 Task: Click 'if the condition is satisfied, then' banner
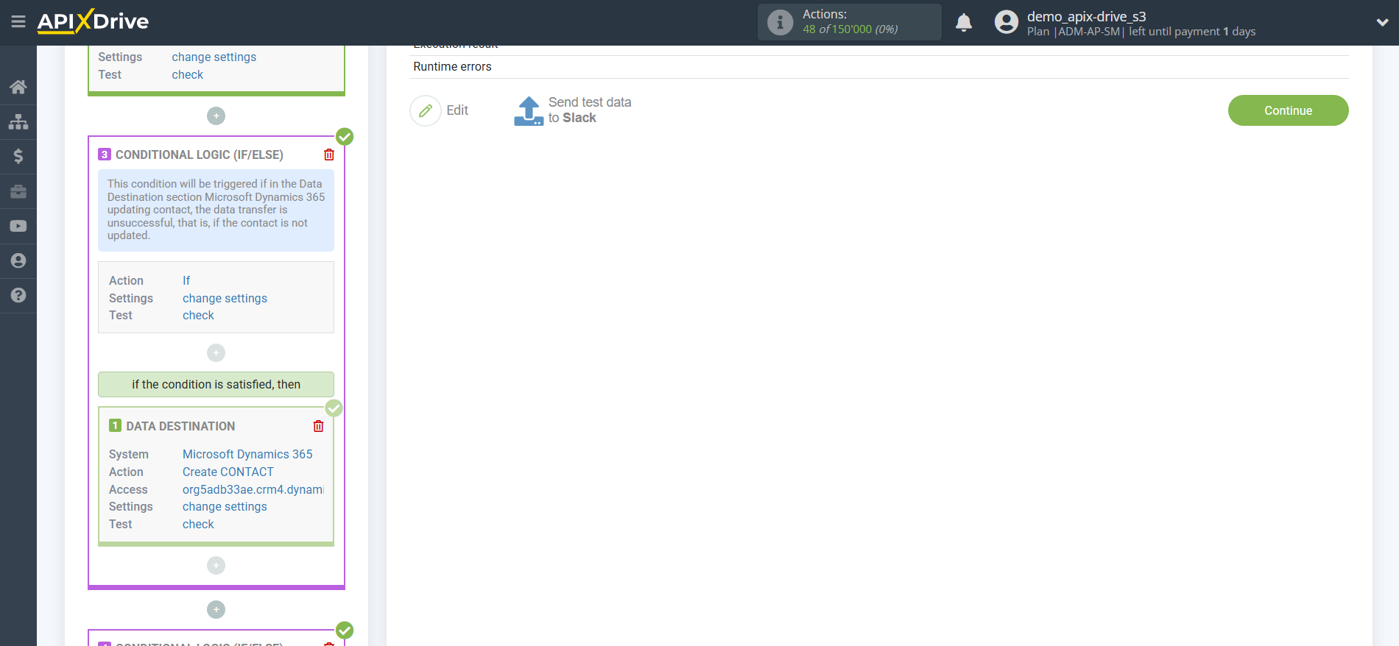pos(216,384)
